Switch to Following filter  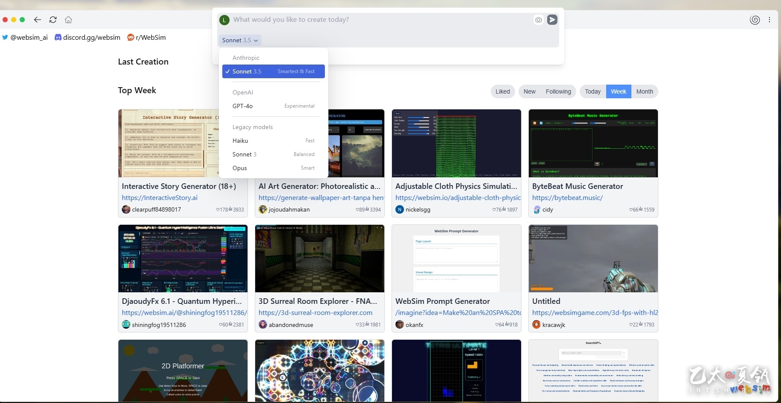click(x=558, y=91)
